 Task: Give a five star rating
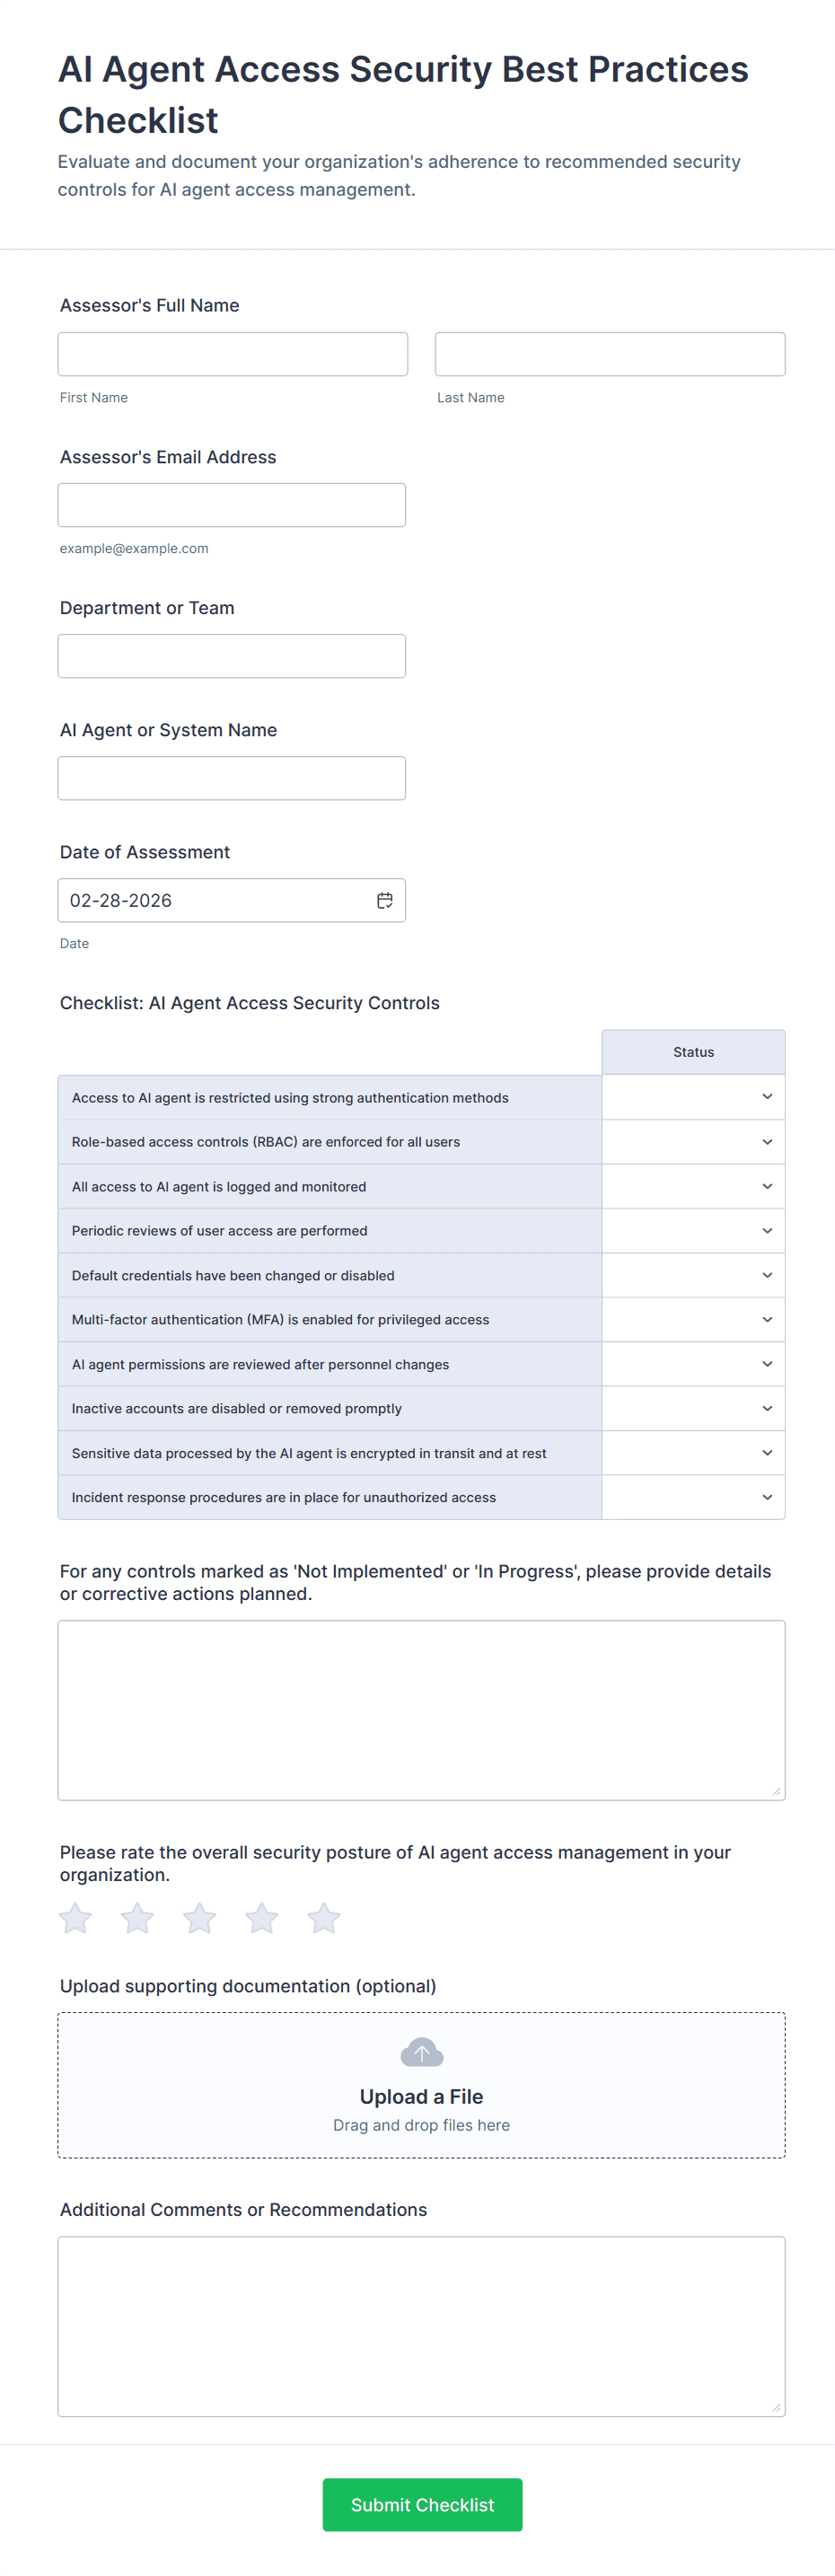(324, 1918)
